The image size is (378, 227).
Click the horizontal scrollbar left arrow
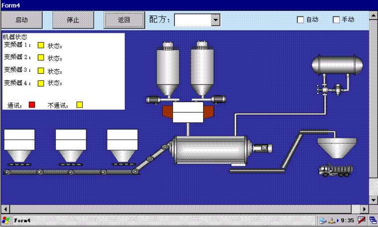[5, 209]
